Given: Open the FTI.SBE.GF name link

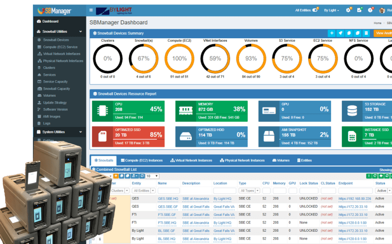Looking at the screenshot, I should click(167, 215).
